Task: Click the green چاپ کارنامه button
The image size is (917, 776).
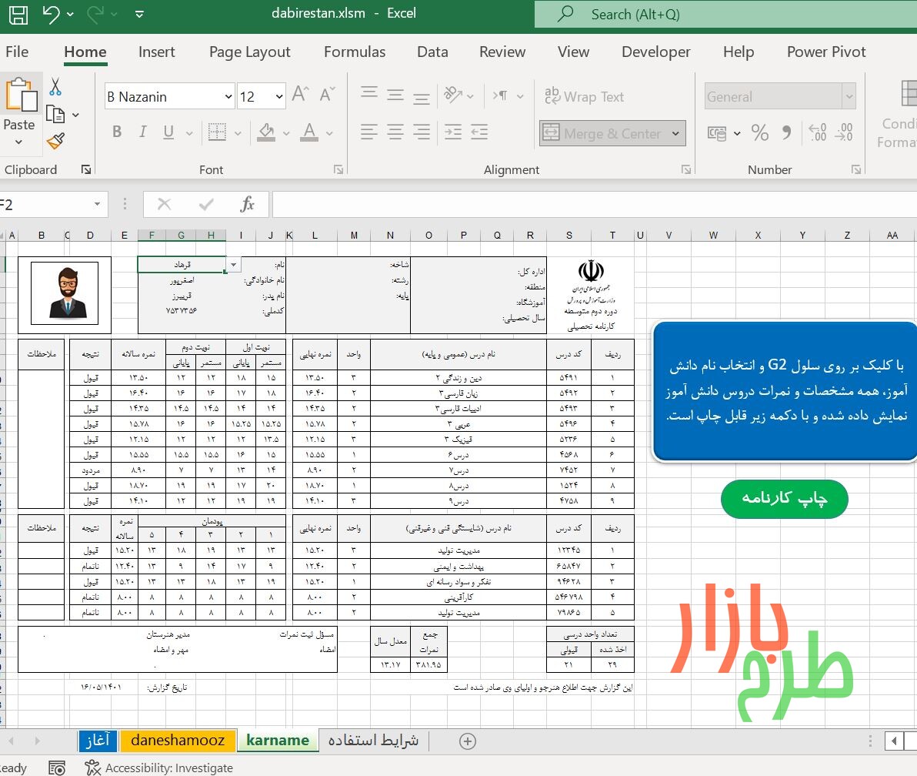Action: tap(784, 499)
